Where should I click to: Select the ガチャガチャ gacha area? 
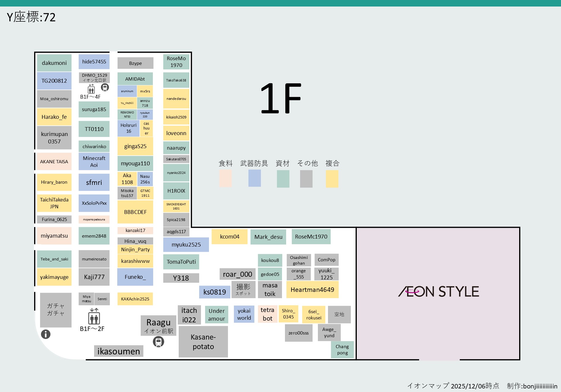pos(56,310)
